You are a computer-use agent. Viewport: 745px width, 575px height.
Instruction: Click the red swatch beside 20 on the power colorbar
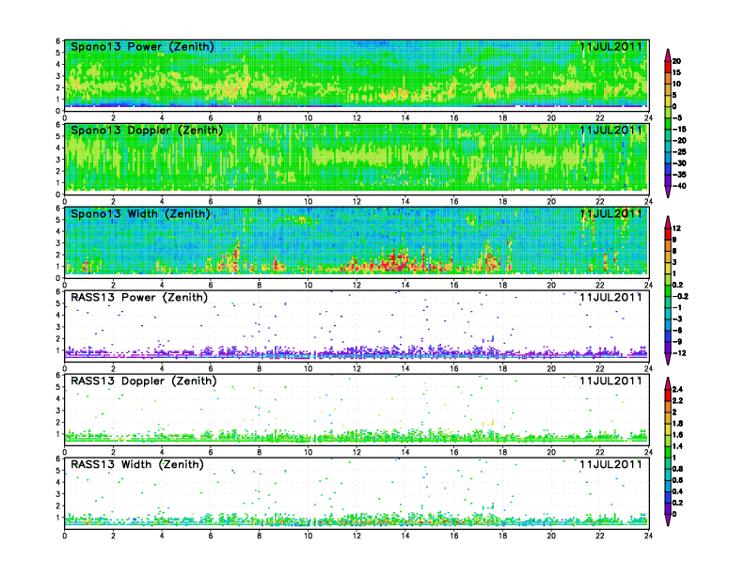coord(668,67)
